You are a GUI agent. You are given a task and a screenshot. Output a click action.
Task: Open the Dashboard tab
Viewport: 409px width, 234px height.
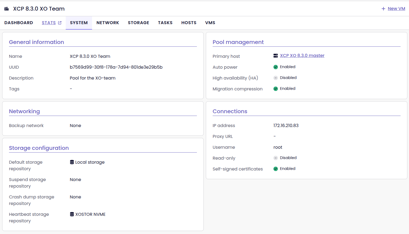point(19,23)
